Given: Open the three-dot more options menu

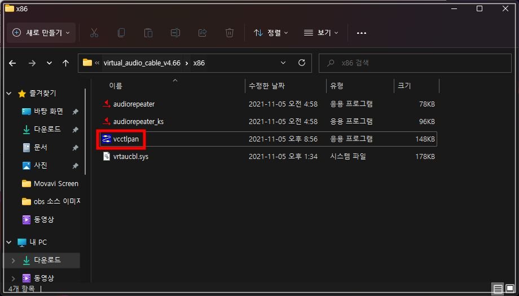Looking at the screenshot, I should tap(362, 33).
